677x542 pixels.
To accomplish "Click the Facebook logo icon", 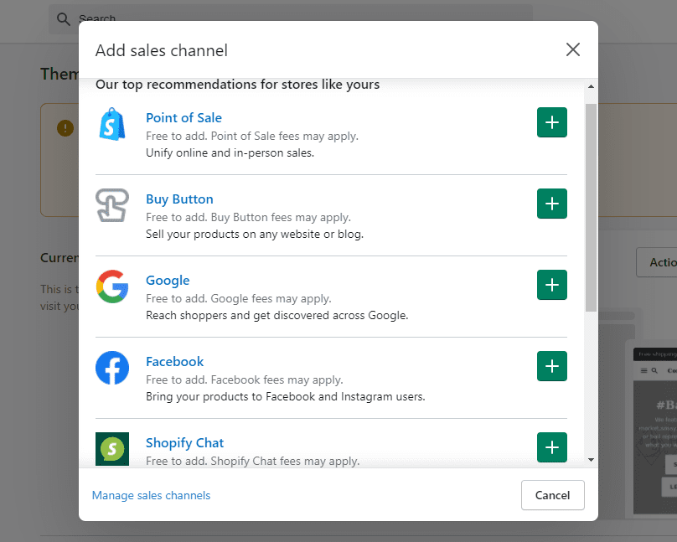I will point(112,368).
